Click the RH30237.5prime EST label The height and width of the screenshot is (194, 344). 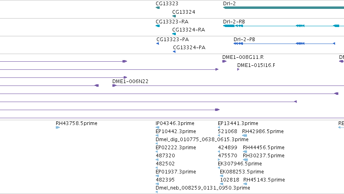(264, 156)
